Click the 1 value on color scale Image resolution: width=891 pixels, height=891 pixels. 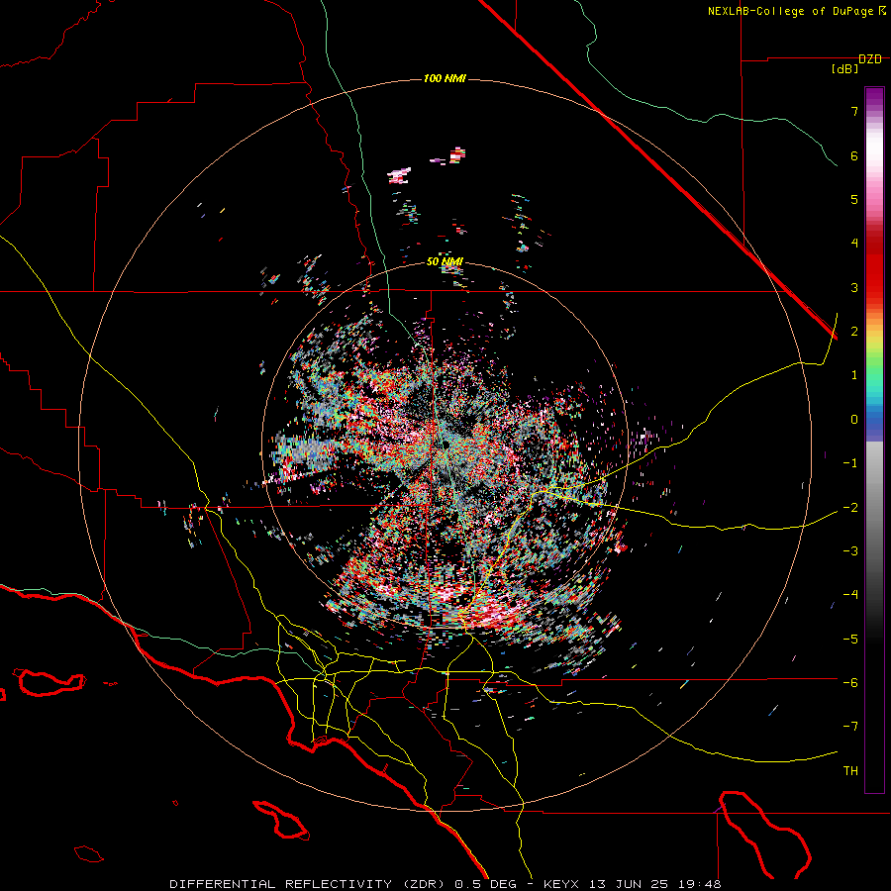click(x=854, y=374)
